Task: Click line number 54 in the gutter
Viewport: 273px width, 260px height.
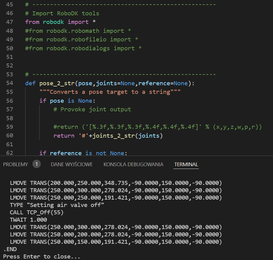Action: [x=9, y=83]
